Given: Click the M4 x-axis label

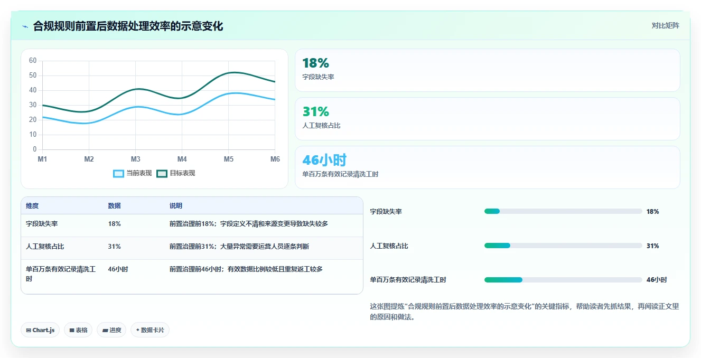Looking at the screenshot, I should [182, 159].
